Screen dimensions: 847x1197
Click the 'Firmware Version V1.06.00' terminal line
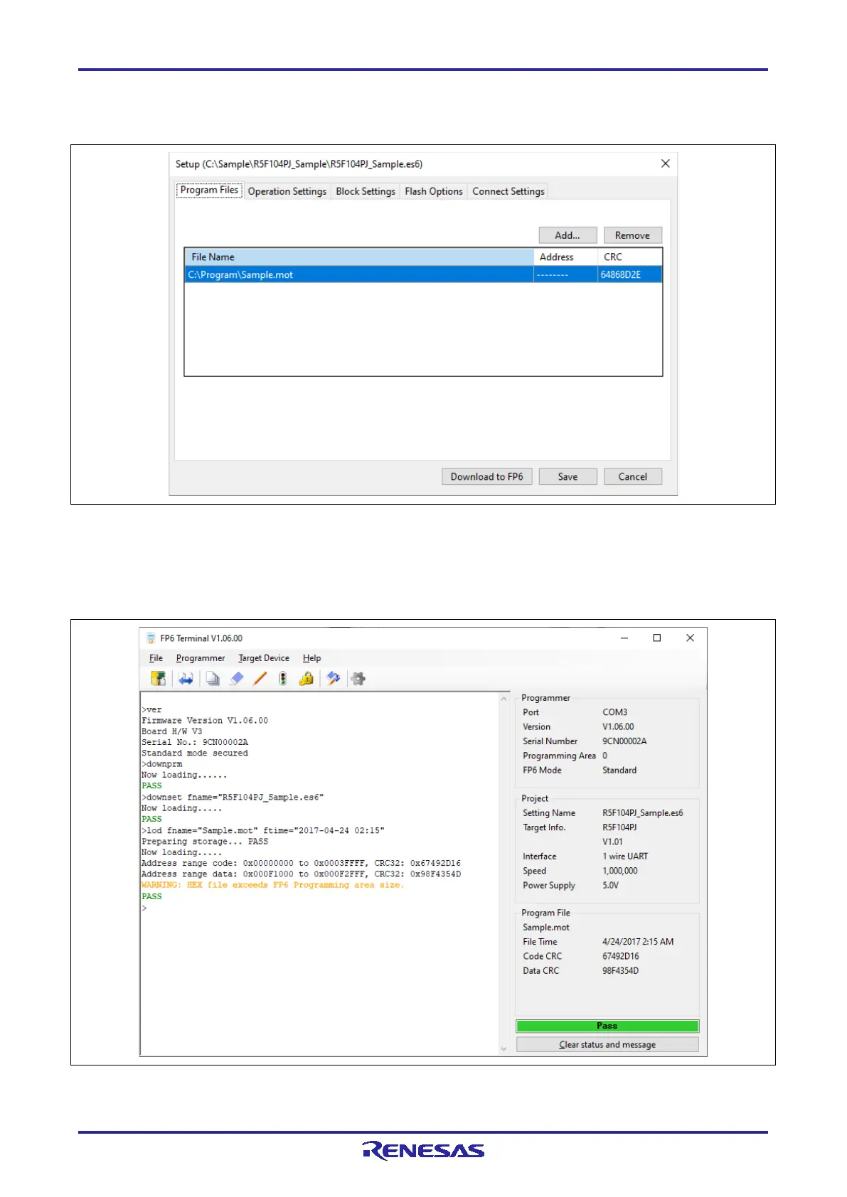[205, 720]
